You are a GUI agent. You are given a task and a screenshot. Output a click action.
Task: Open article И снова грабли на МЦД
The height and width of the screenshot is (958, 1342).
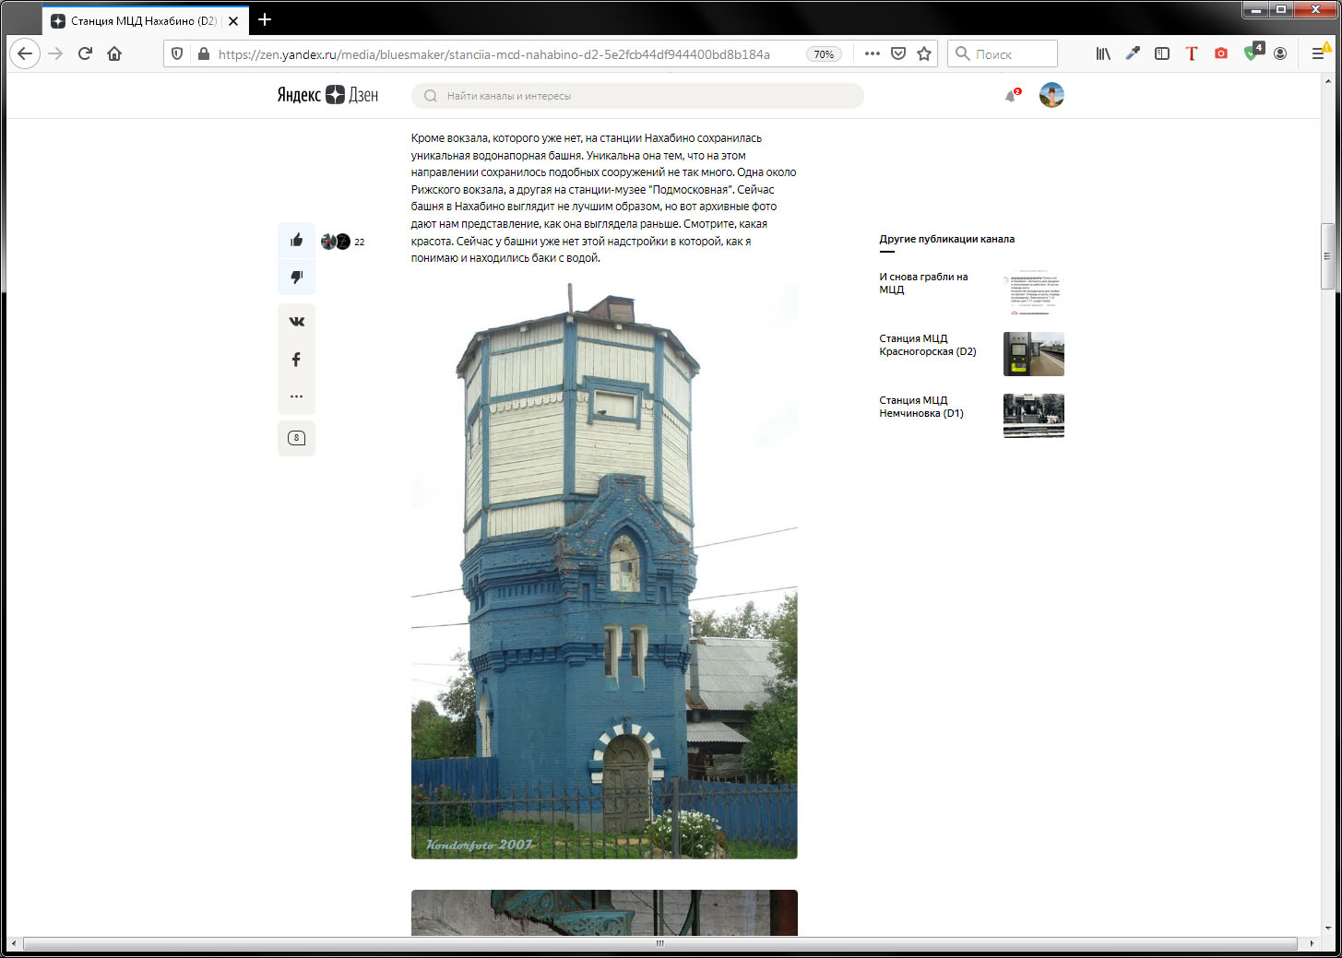pos(923,283)
